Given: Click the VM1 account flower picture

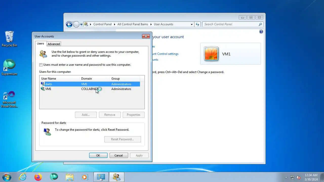Looking at the screenshot, I should click(211, 54).
